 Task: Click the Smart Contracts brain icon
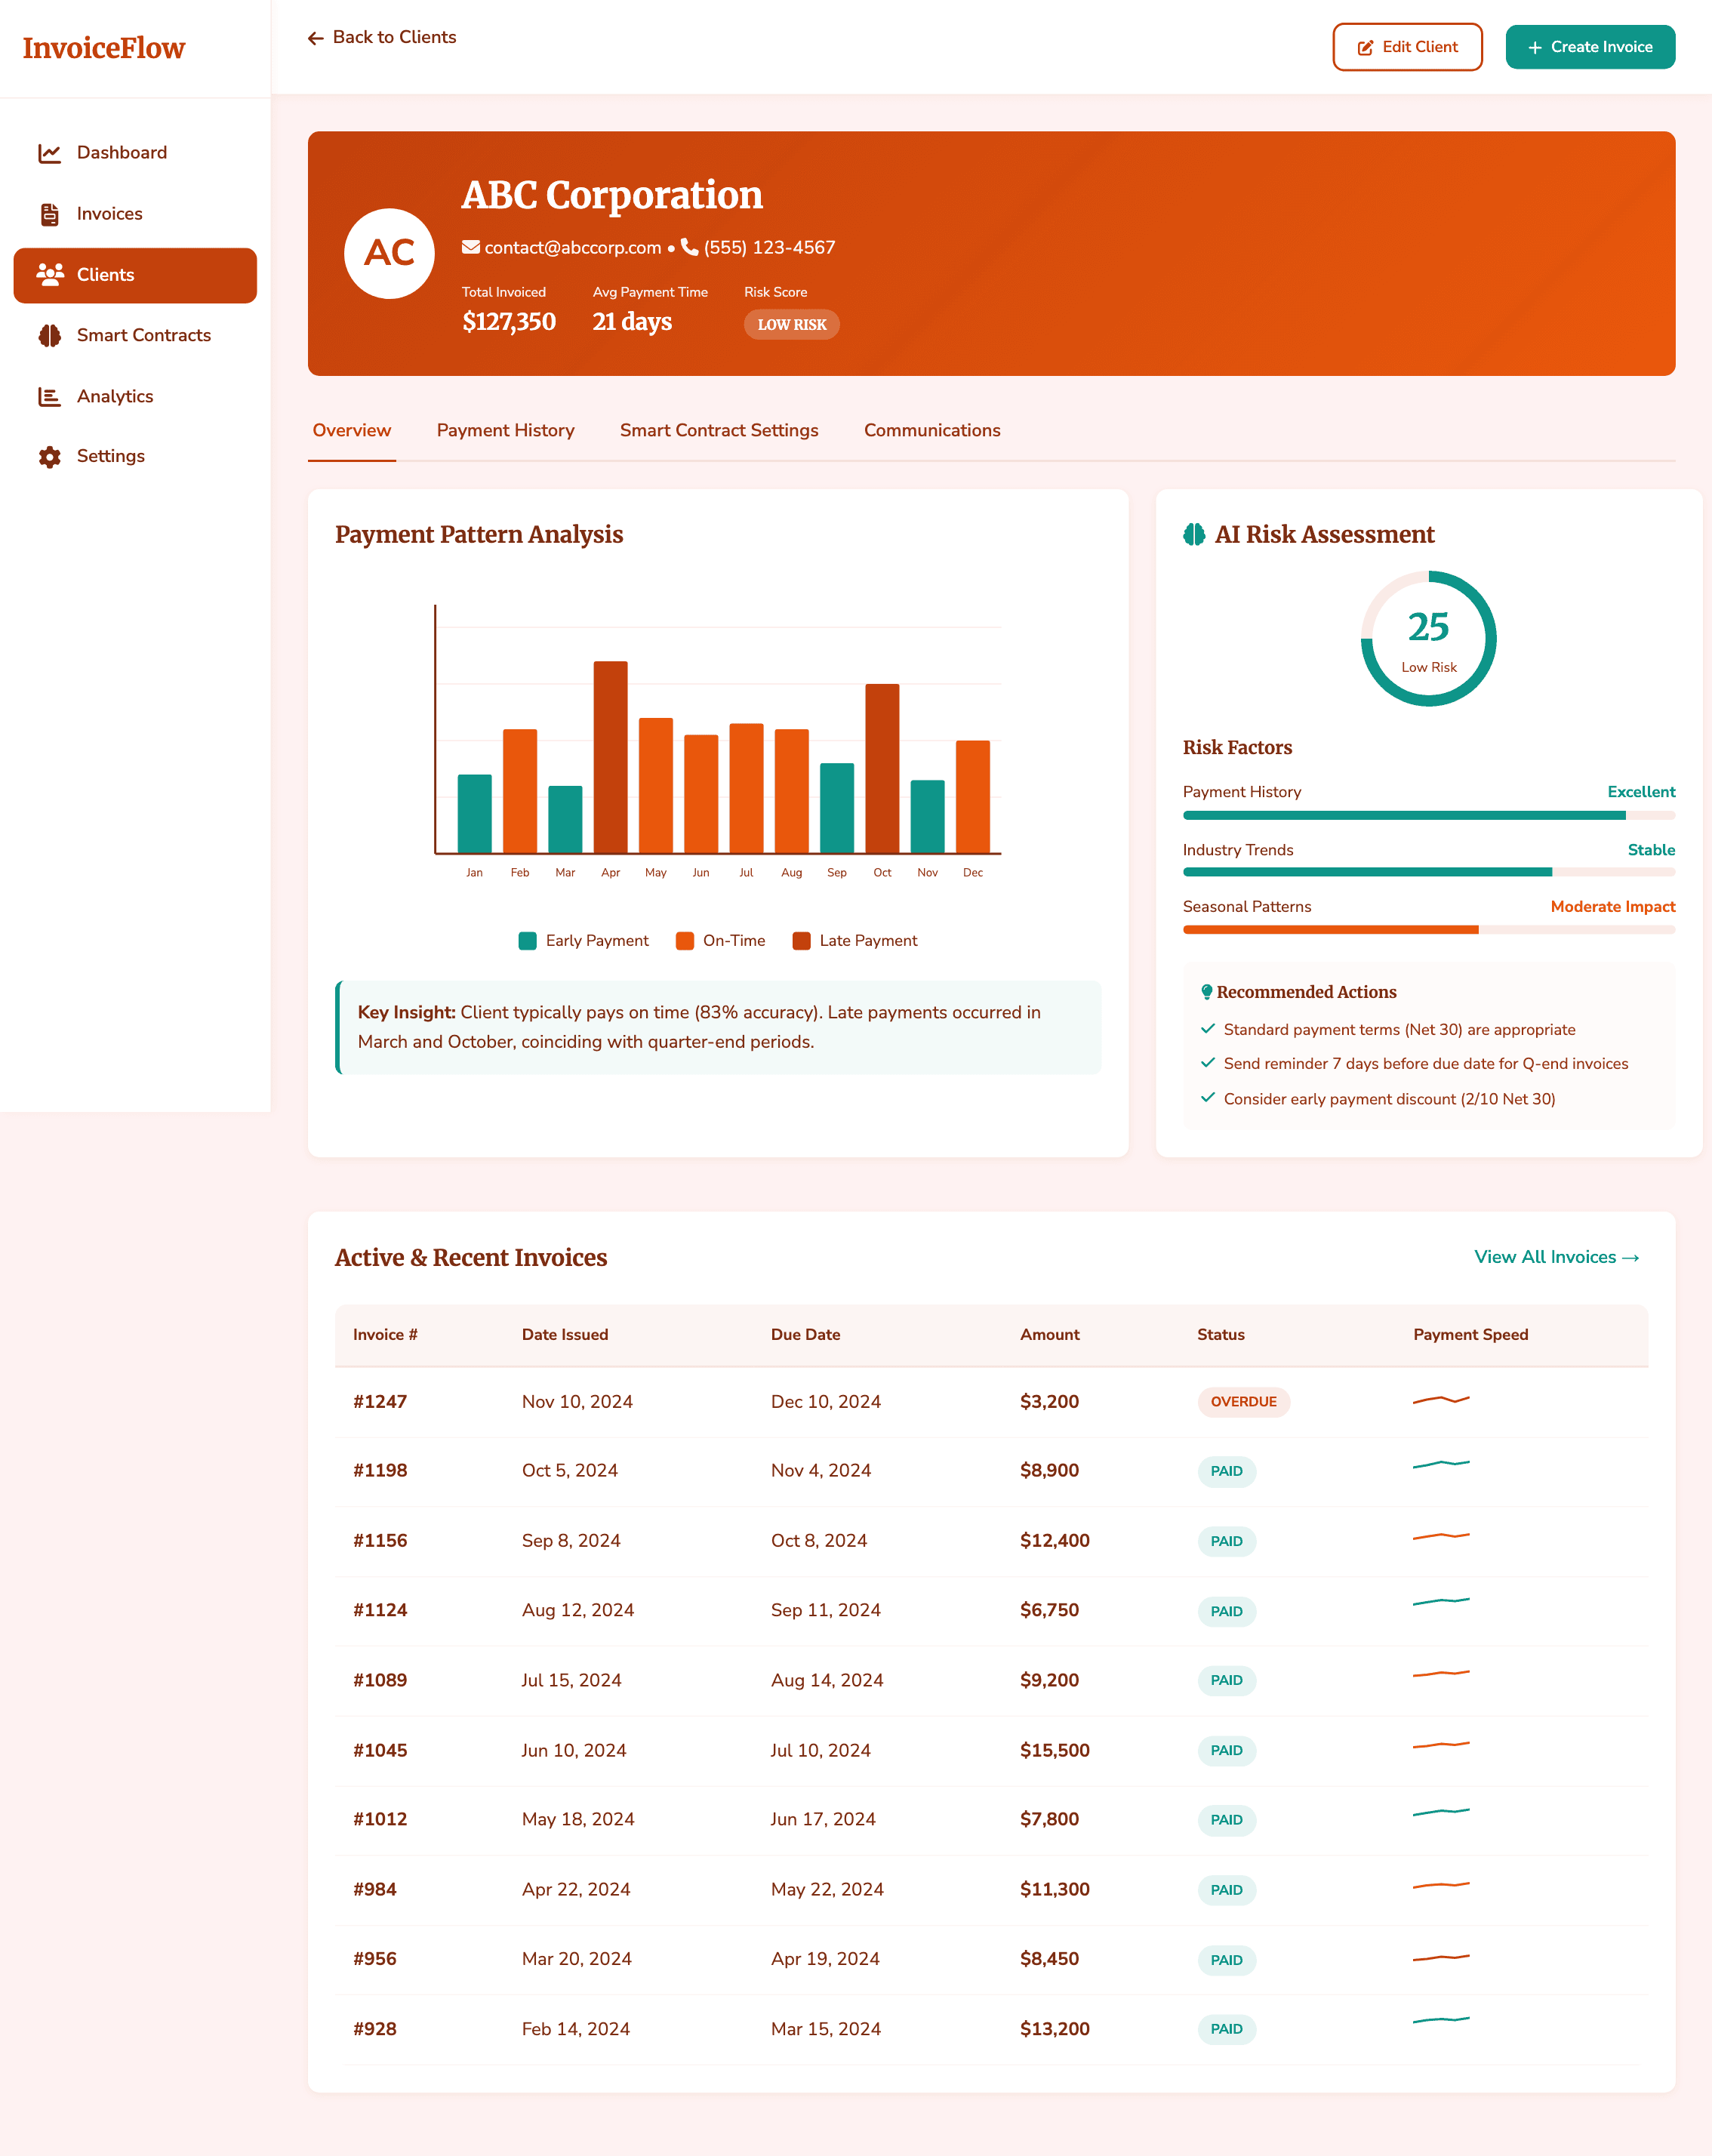(49, 336)
